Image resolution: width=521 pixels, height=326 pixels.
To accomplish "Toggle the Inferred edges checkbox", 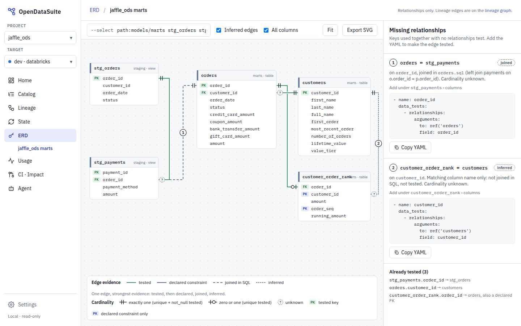I will click(x=219, y=30).
